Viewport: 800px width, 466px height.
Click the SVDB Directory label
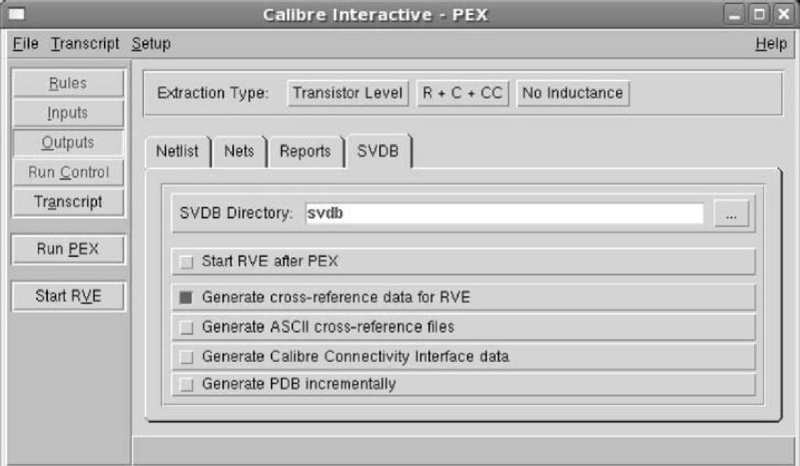click(x=237, y=213)
